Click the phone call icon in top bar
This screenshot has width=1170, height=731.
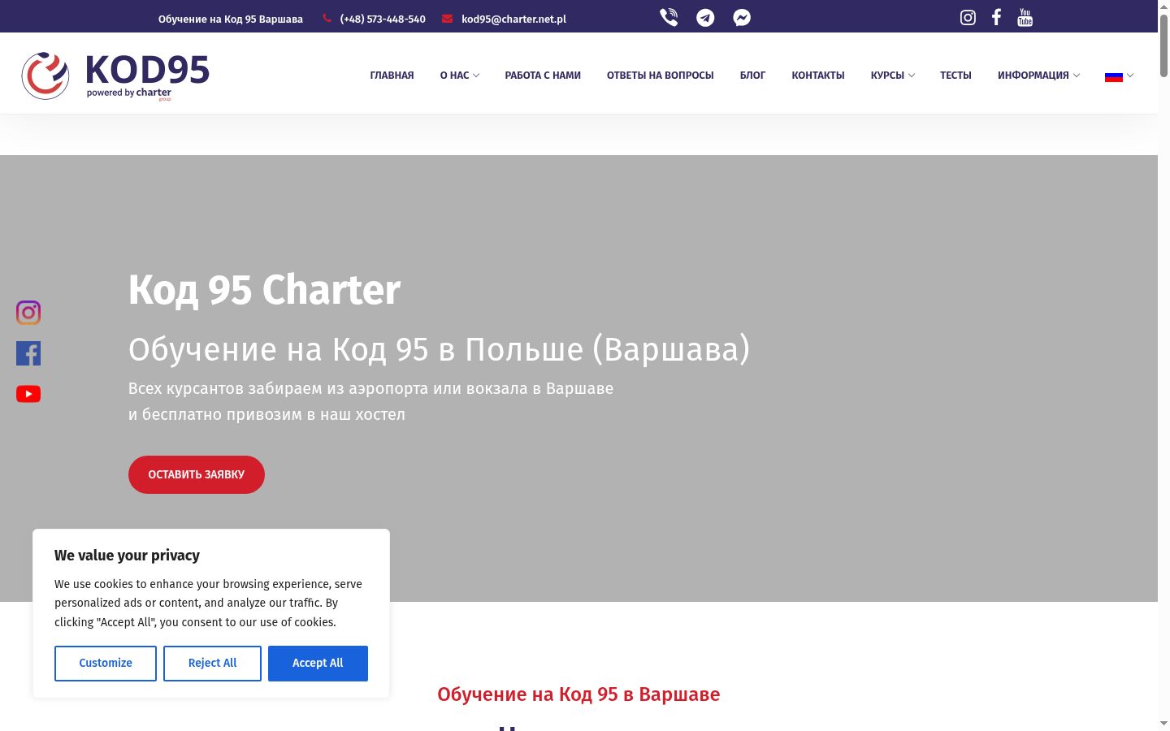669,17
